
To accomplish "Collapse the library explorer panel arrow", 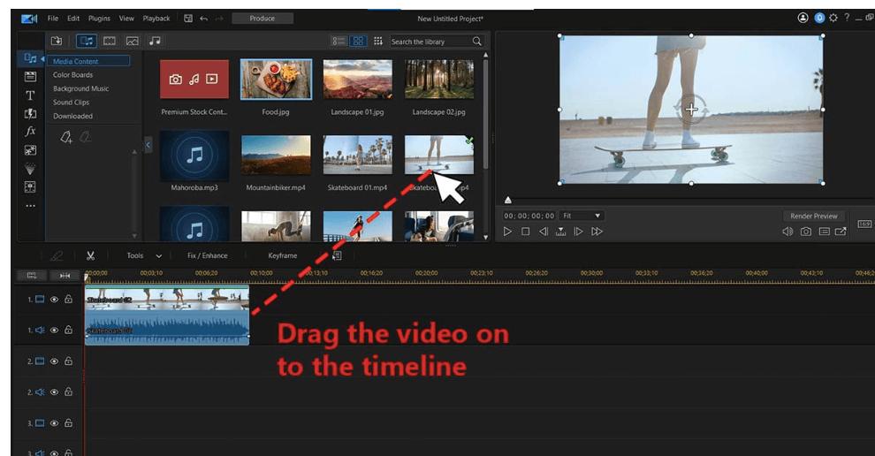I will pyautogui.click(x=148, y=145).
